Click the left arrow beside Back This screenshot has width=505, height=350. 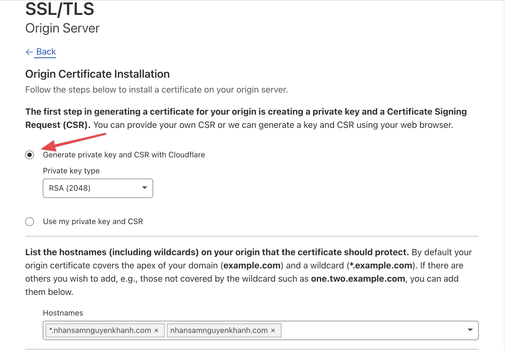pos(29,52)
